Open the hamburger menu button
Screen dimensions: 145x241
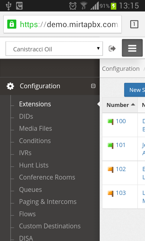132,48
